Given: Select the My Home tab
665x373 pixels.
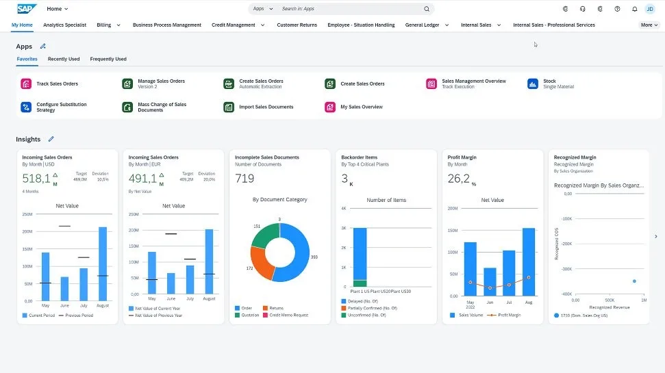Looking at the screenshot, I should pos(22,25).
